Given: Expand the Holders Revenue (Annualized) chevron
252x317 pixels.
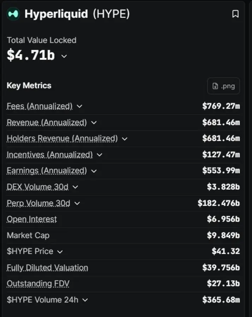Looking at the screenshot, I should point(125,139).
